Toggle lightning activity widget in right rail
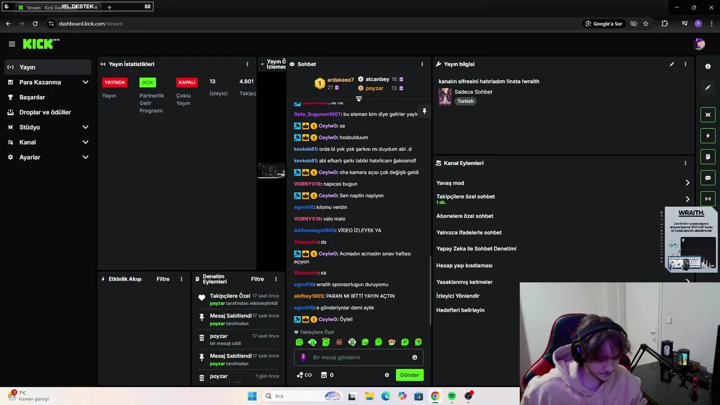 coord(708,136)
